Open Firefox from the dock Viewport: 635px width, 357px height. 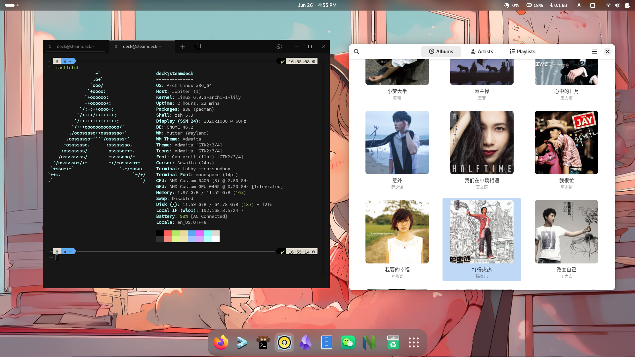point(221,342)
